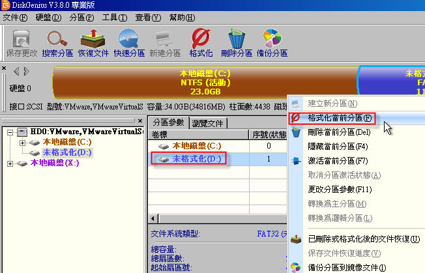Choose 刪除當前分區(Del) from context menu
This screenshot has width=425, height=273.
(x=356, y=132)
